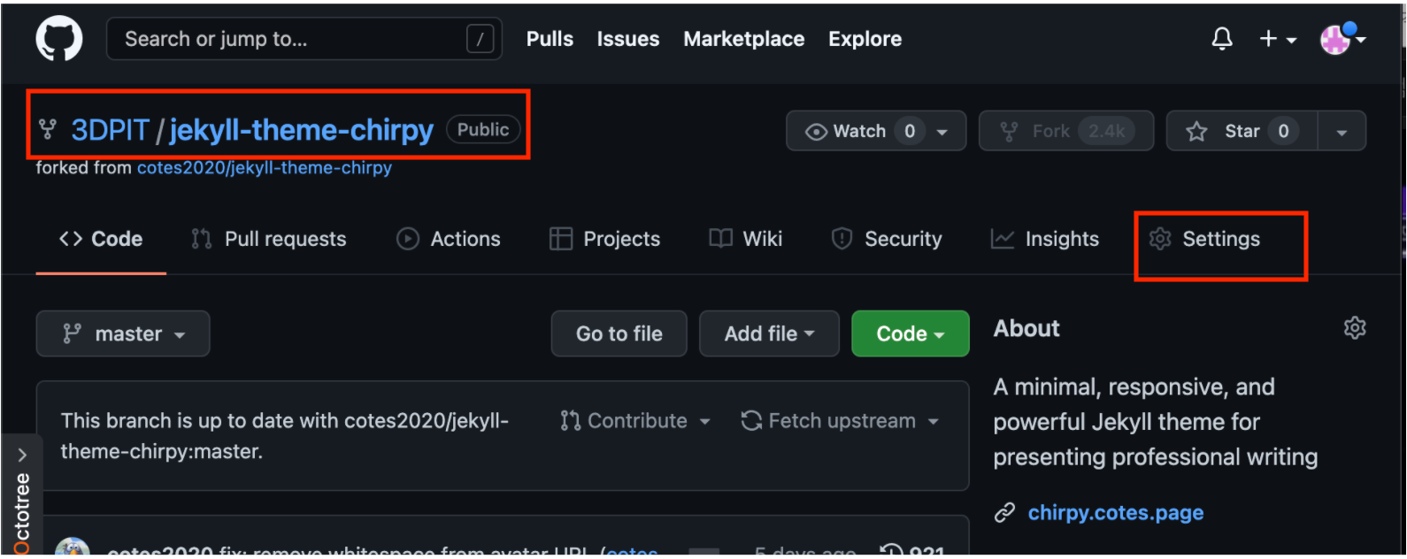Open the Settings tab
The image size is (1407, 559).
[1204, 239]
